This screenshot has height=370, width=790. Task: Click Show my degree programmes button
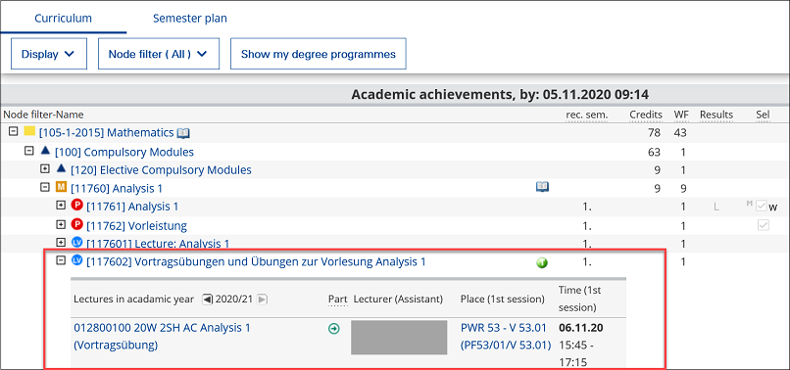pos(319,54)
